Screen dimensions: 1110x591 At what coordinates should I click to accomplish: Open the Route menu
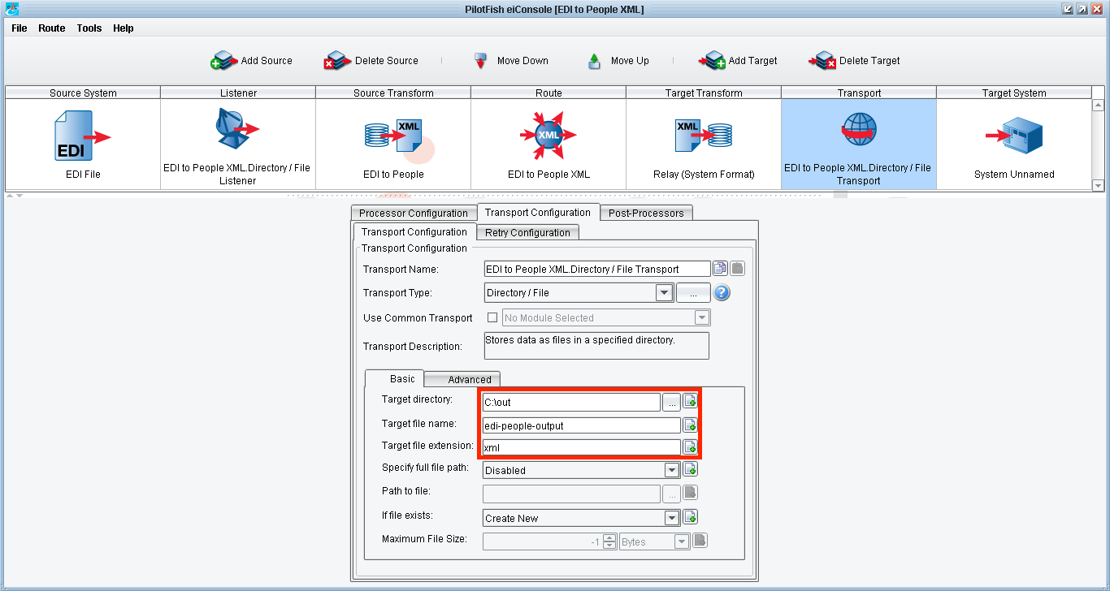coord(52,28)
